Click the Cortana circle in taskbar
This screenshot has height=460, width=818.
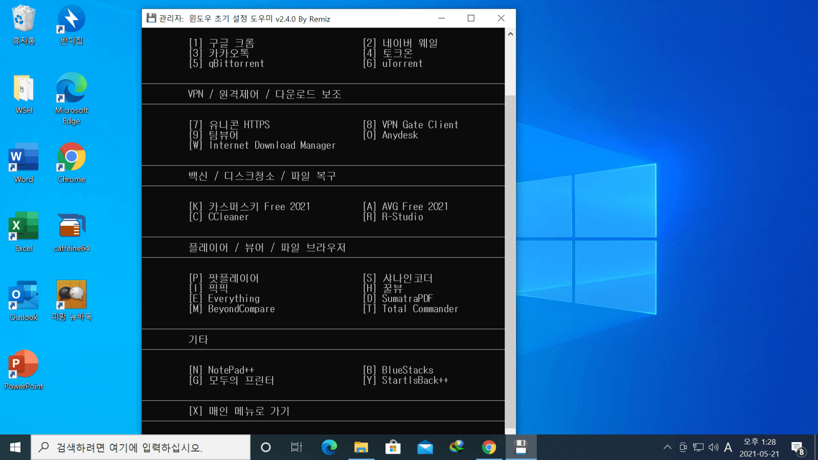point(265,447)
